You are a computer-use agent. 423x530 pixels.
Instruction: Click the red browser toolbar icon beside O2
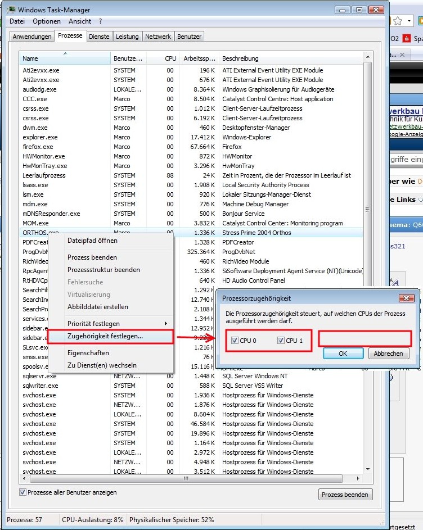(407, 38)
